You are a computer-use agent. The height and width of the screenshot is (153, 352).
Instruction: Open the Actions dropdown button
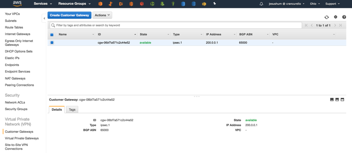(102, 15)
